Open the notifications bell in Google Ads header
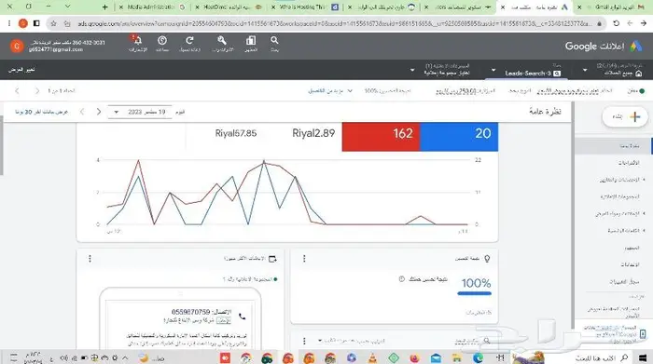This screenshot has height=364, width=653. (137, 41)
